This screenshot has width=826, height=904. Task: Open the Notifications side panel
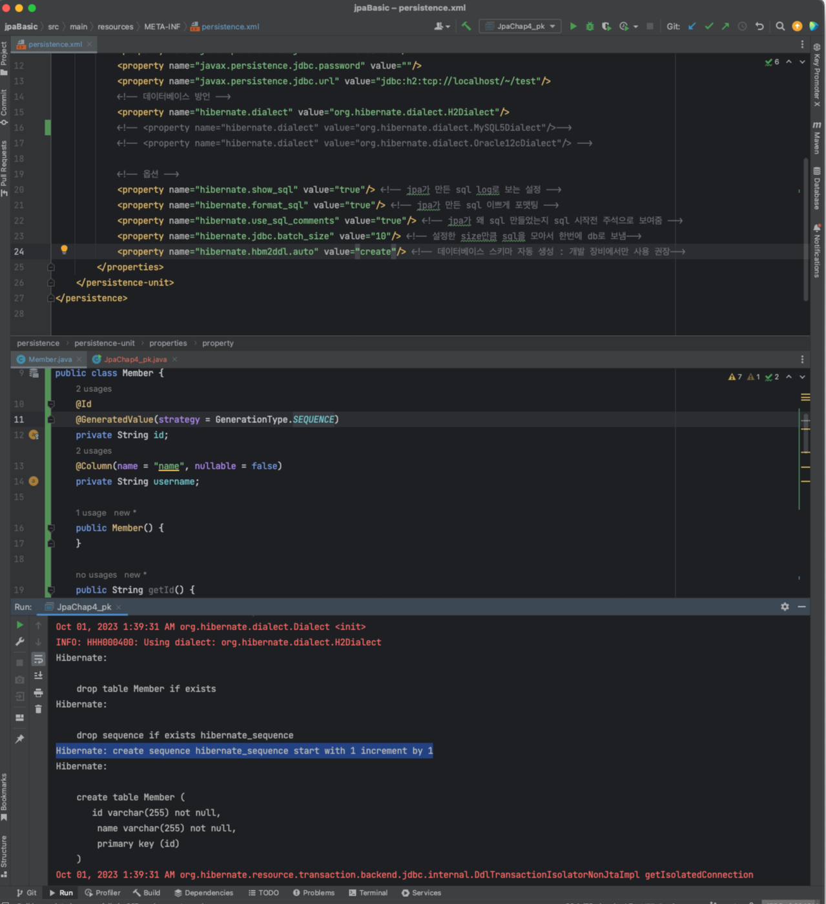click(817, 251)
